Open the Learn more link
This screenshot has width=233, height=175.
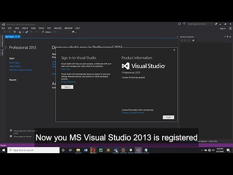66,69
